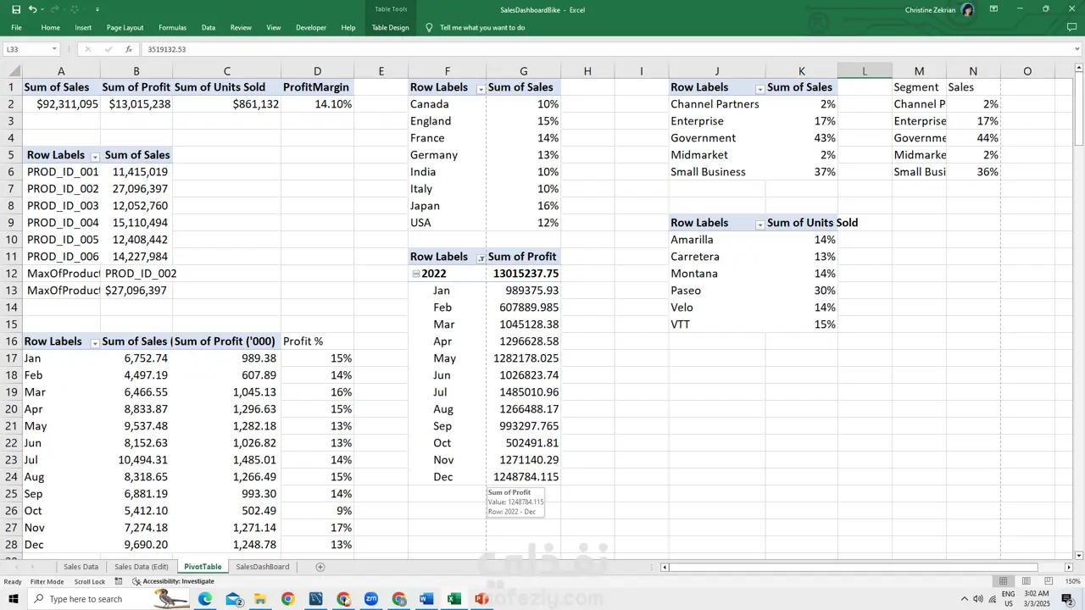Screen dimensions: 1085x610
Task: Switch to Page Layout view icon
Action: coord(1026,581)
